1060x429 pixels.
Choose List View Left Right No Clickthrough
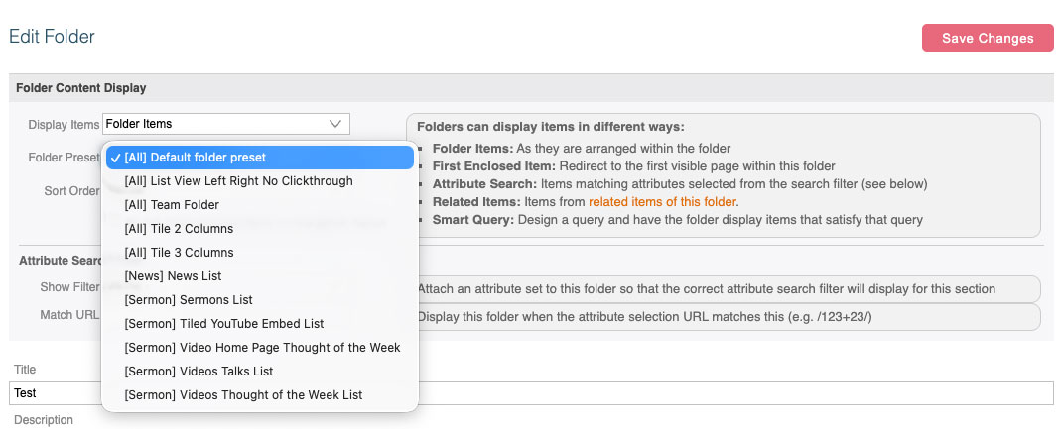tap(238, 181)
